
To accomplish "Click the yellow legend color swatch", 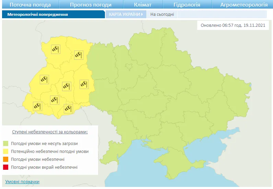I will pos(6,152).
